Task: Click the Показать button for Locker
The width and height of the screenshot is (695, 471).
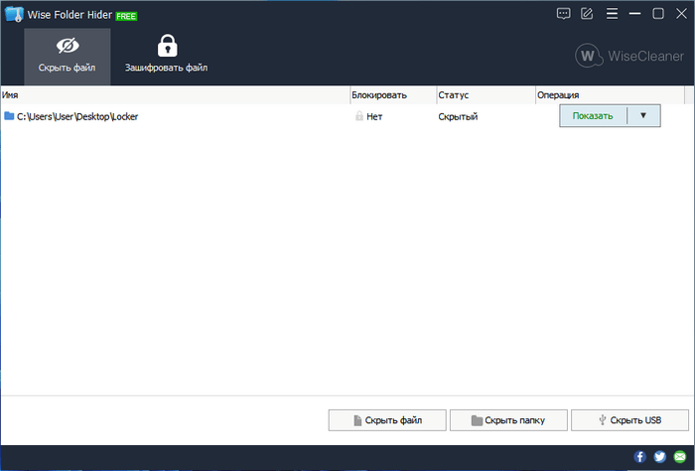Action: pos(593,115)
